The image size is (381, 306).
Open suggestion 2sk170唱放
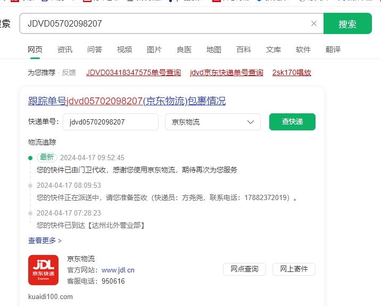(292, 72)
